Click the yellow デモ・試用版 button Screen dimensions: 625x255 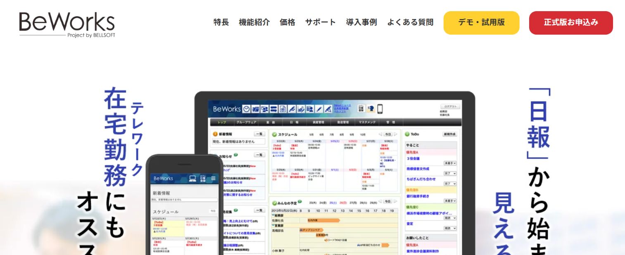click(481, 23)
